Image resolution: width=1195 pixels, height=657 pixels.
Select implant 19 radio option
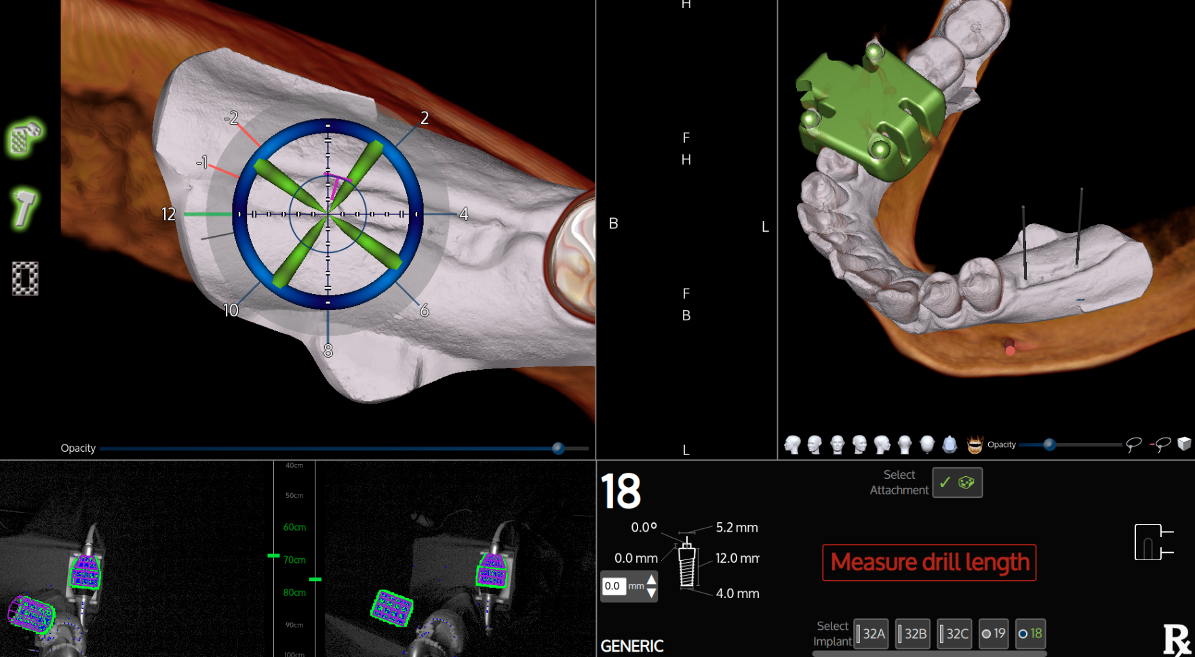(994, 634)
